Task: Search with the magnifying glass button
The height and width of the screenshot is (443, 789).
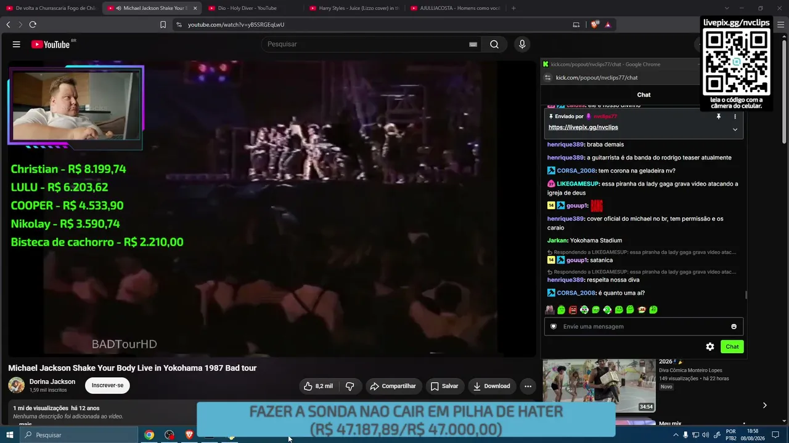Action: 494,44
